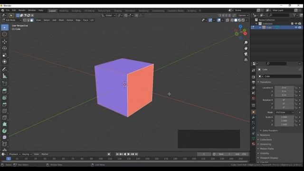This screenshot has width=304, height=171.
Task: Toggle the camera view icon
Action: tap(246, 54)
